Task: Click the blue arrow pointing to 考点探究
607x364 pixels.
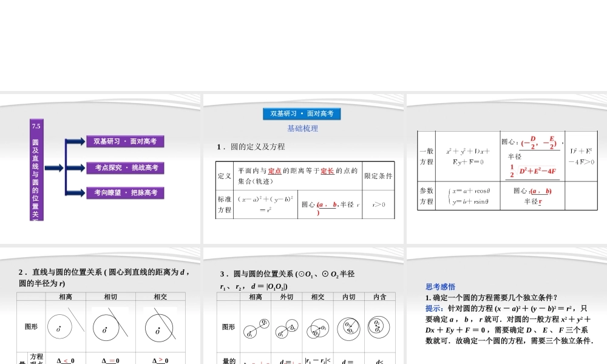Action: click(x=75, y=167)
